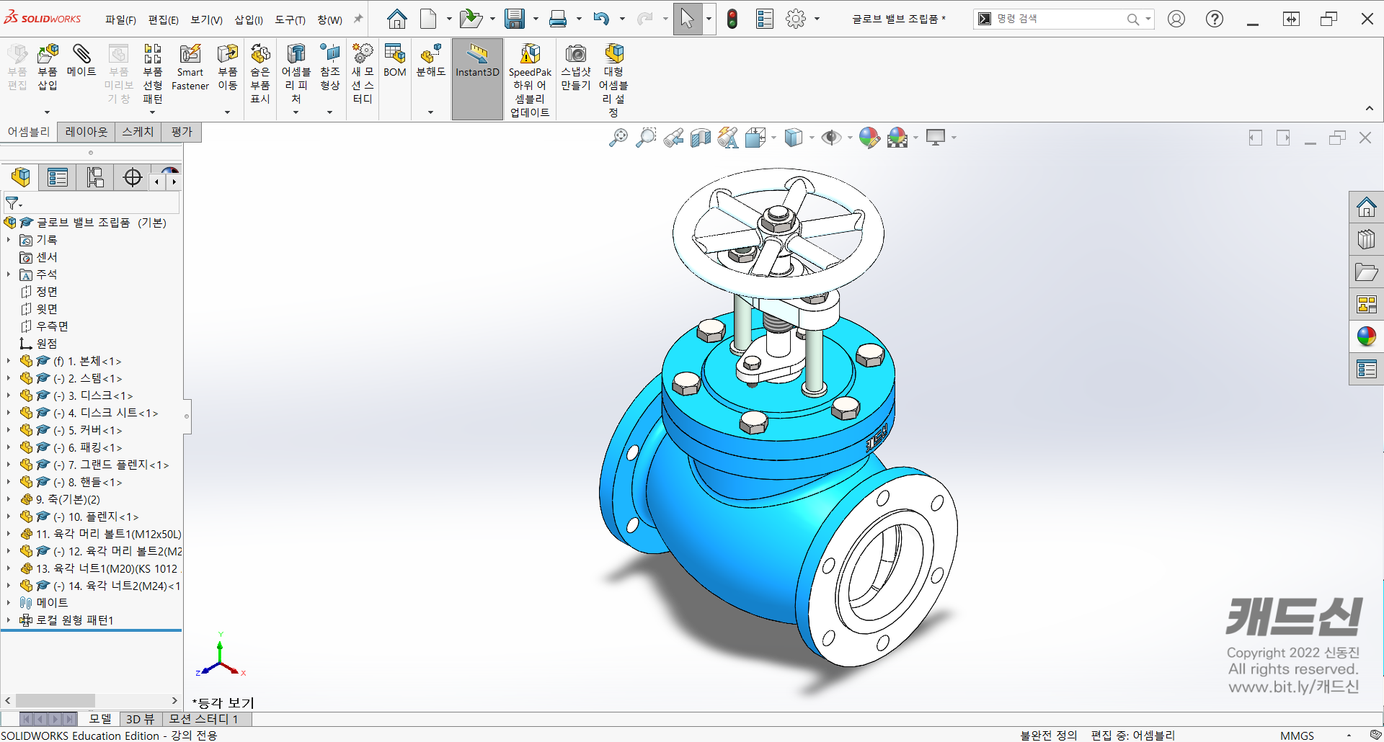Collapse the ribbon with the up chevron
Screen dimensions: 1384x742
point(1370,109)
